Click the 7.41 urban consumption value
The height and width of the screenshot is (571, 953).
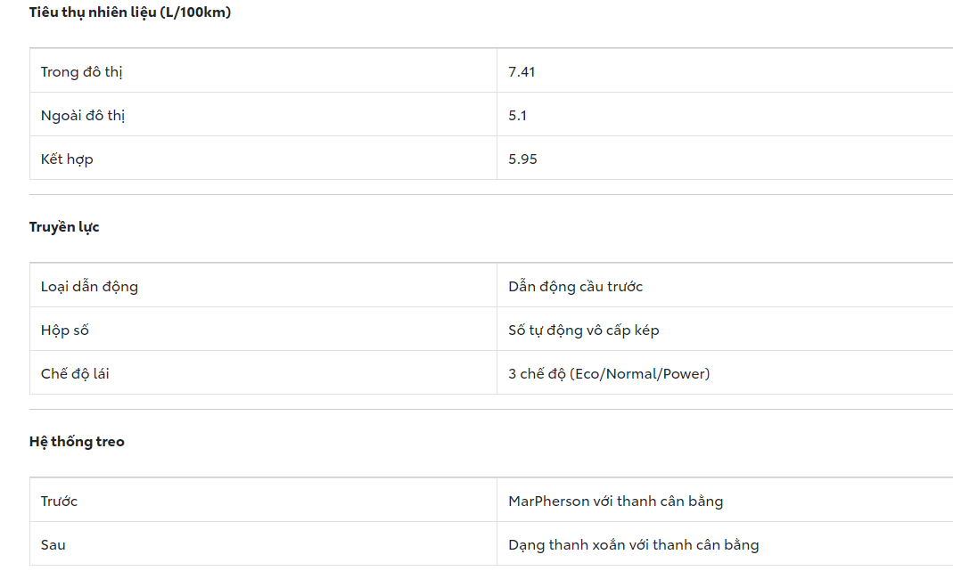click(522, 71)
